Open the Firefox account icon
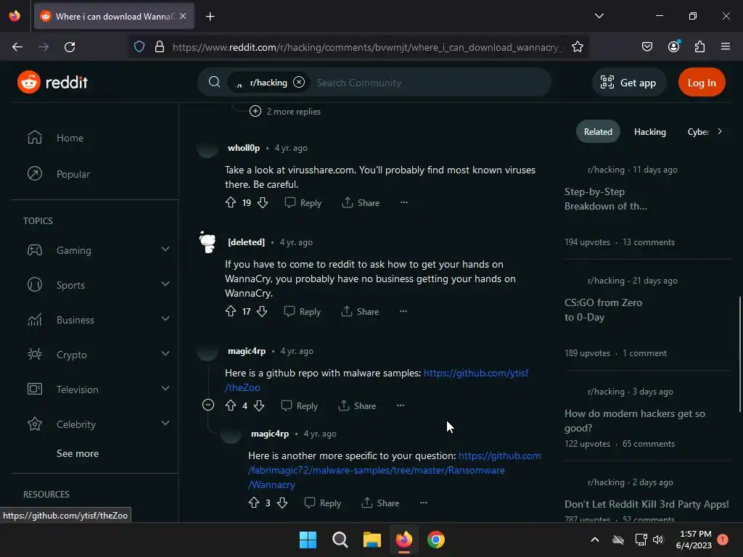 point(673,46)
